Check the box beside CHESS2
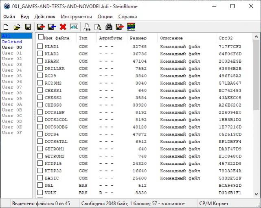 (x=40, y=98)
